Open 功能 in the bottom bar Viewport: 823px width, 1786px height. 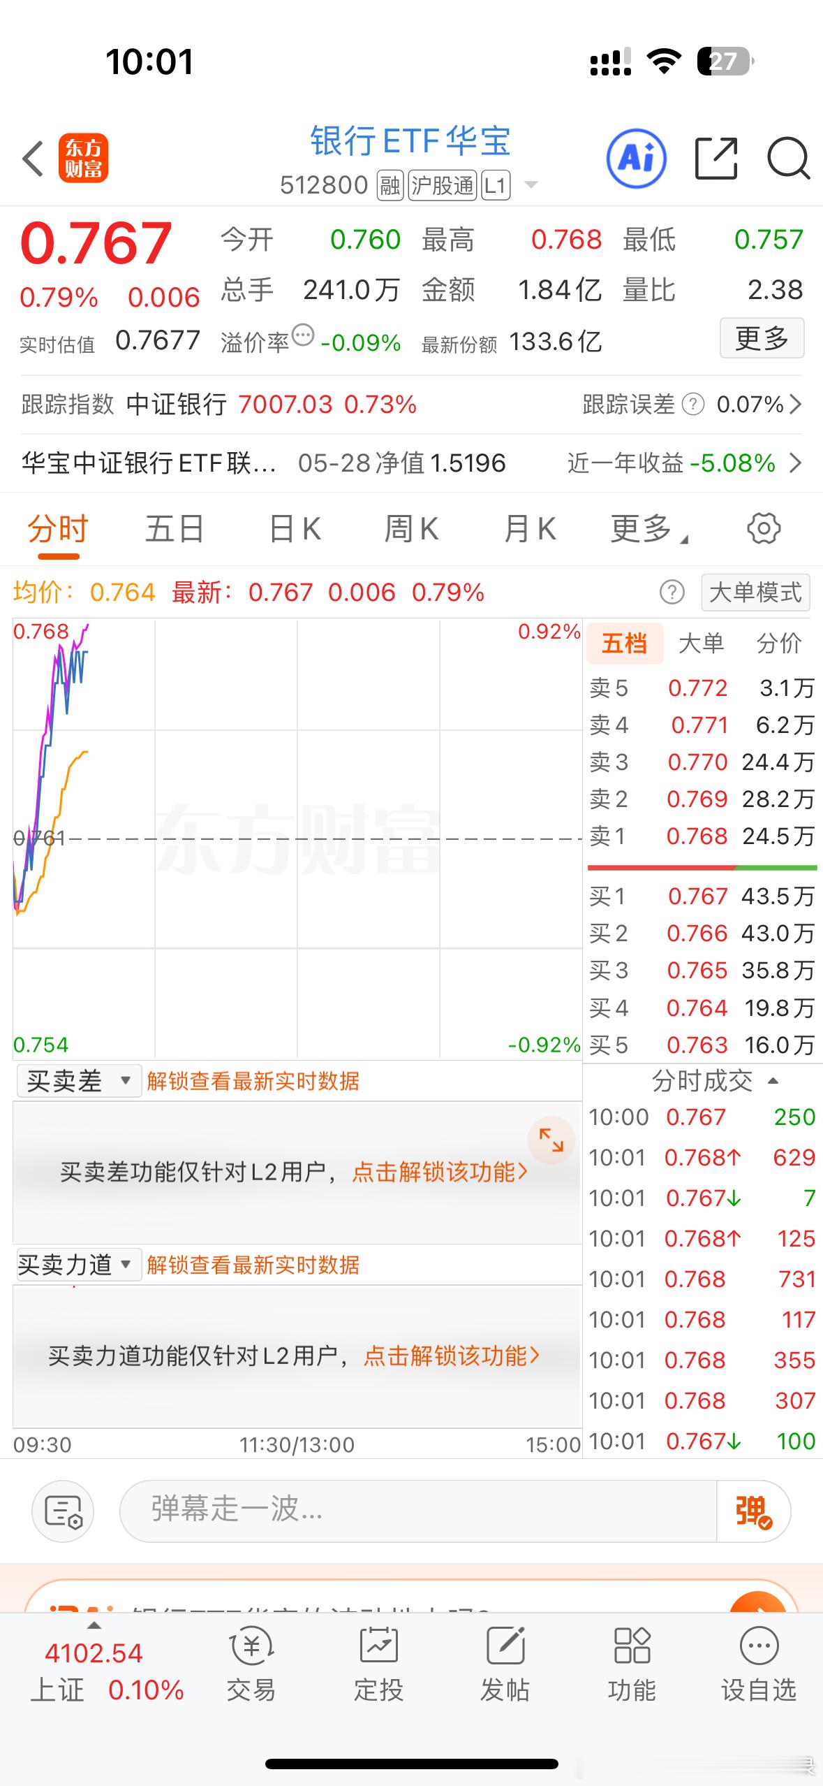pyautogui.click(x=632, y=1665)
